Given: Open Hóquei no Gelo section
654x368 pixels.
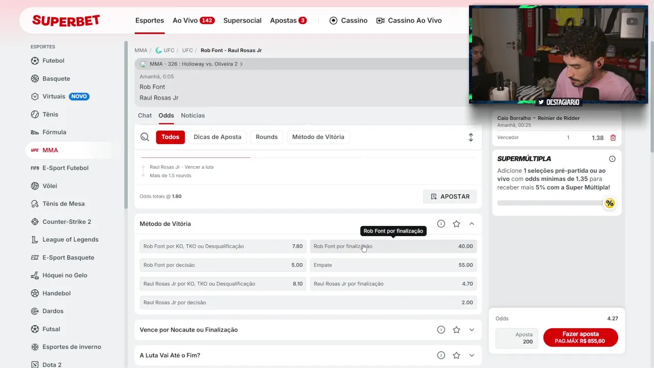Looking at the screenshot, I should [x=65, y=275].
